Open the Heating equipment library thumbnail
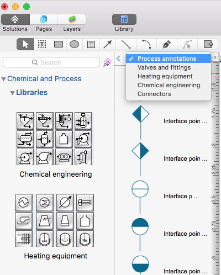This screenshot has height=275, width=221. tap(55, 220)
